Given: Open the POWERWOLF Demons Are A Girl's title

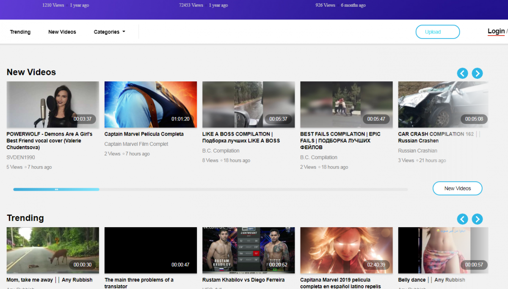Looking at the screenshot, I should (x=50, y=141).
